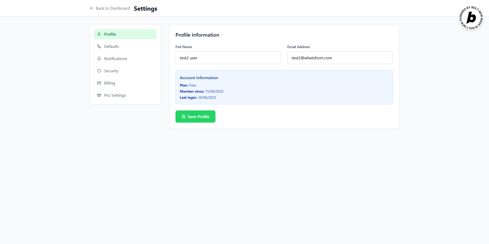Click the Account Information panel
This screenshot has width=489, height=244.
coord(284,87)
